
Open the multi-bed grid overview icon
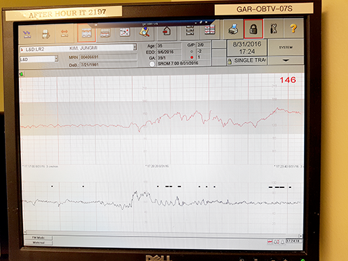[209, 30]
